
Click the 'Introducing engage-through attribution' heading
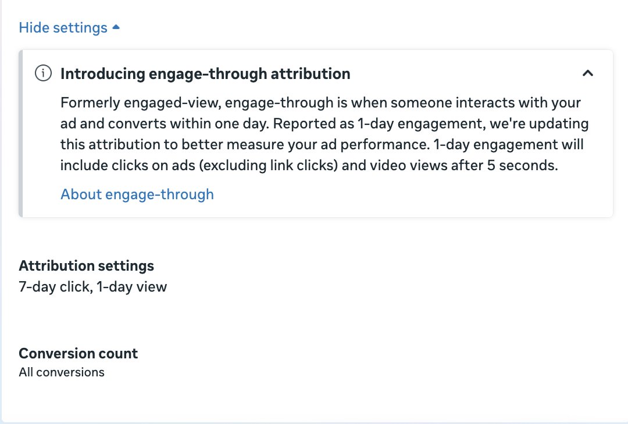click(x=205, y=74)
